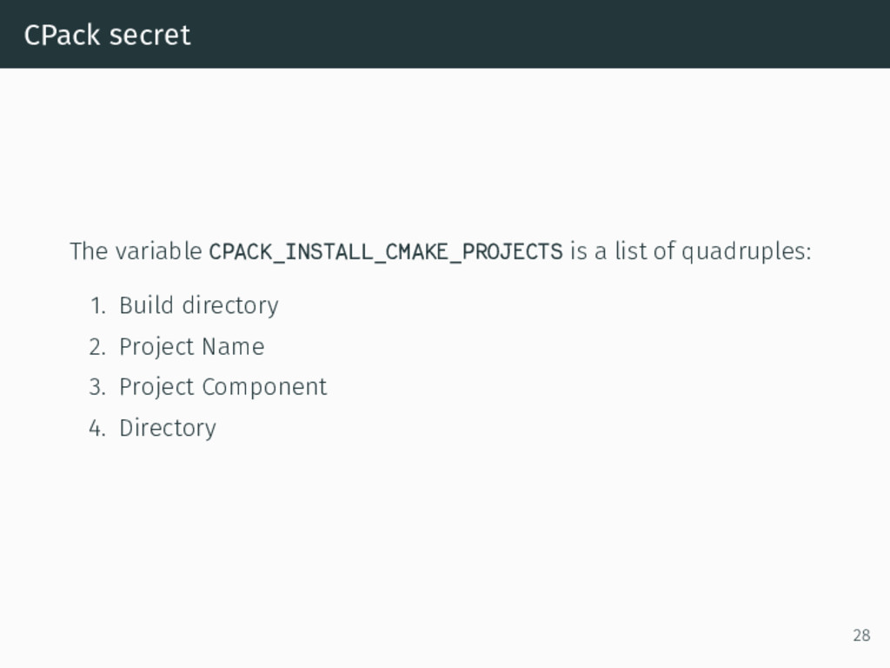
Task: Click the word 'Component' in item three
Action: (x=264, y=388)
